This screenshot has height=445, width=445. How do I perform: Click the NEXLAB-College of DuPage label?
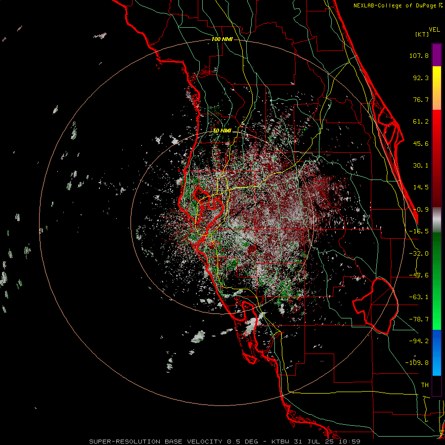tap(398, 5)
